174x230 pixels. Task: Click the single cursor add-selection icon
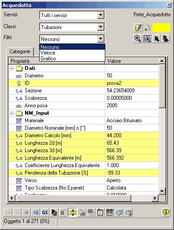coord(156,39)
